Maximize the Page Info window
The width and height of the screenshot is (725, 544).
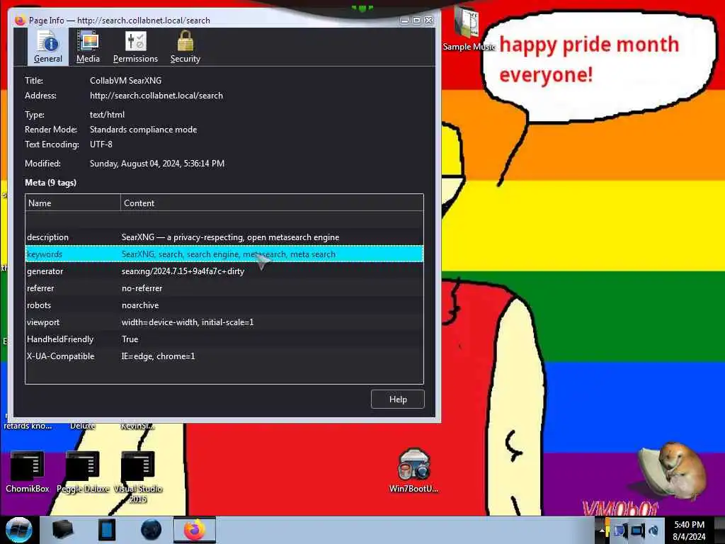pos(416,21)
